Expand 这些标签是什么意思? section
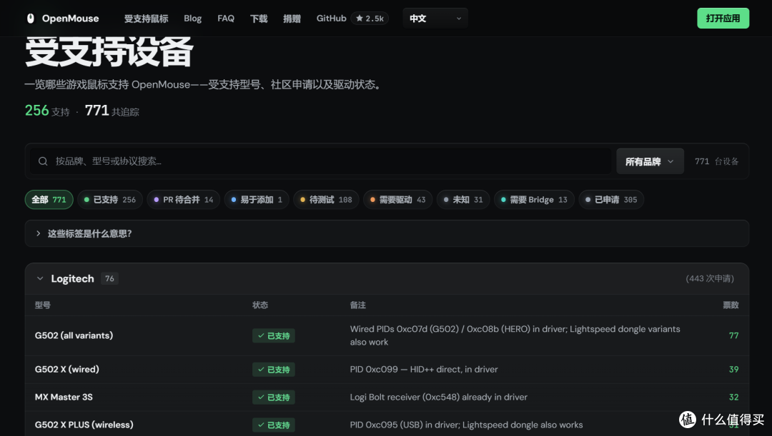The width and height of the screenshot is (772, 436). click(387, 233)
